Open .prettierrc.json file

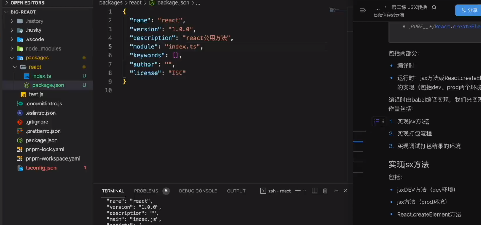pyautogui.click(x=43, y=131)
